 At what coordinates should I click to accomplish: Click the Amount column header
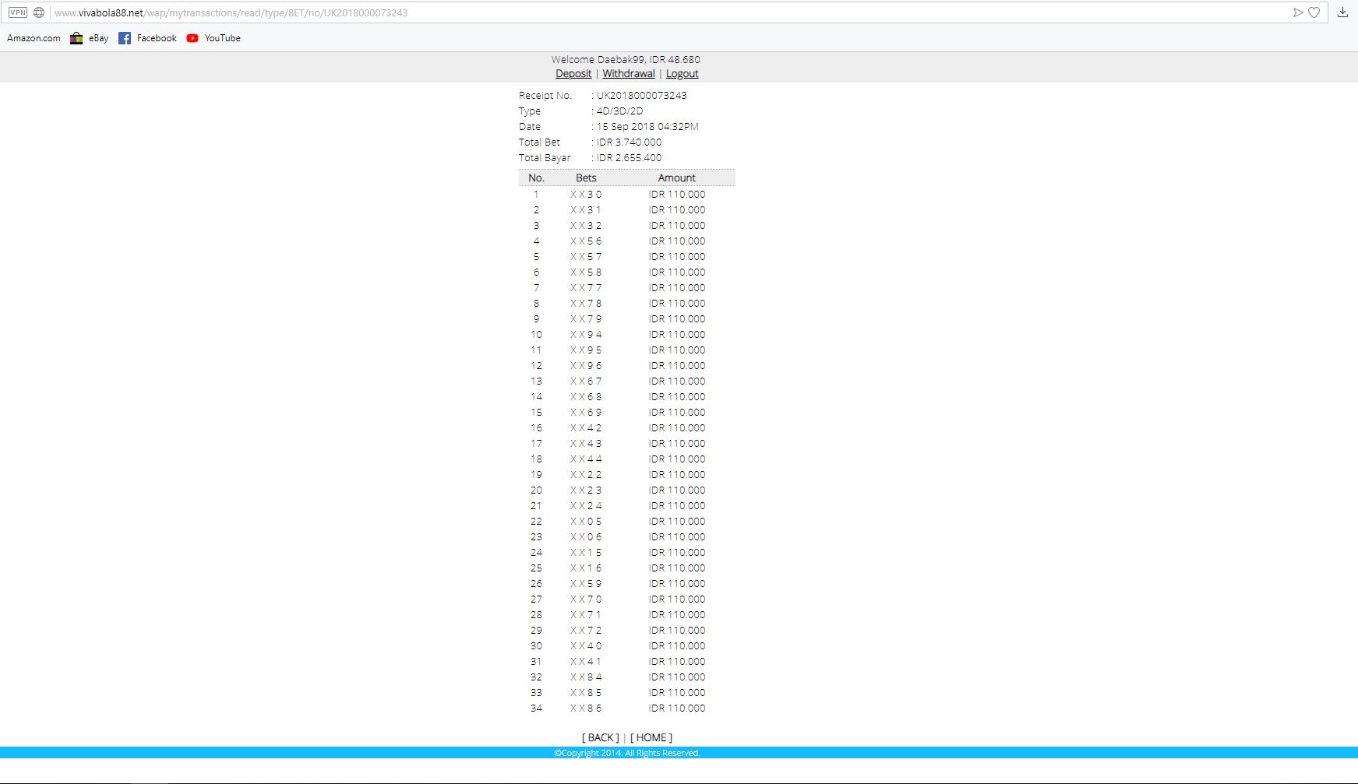pyautogui.click(x=676, y=178)
